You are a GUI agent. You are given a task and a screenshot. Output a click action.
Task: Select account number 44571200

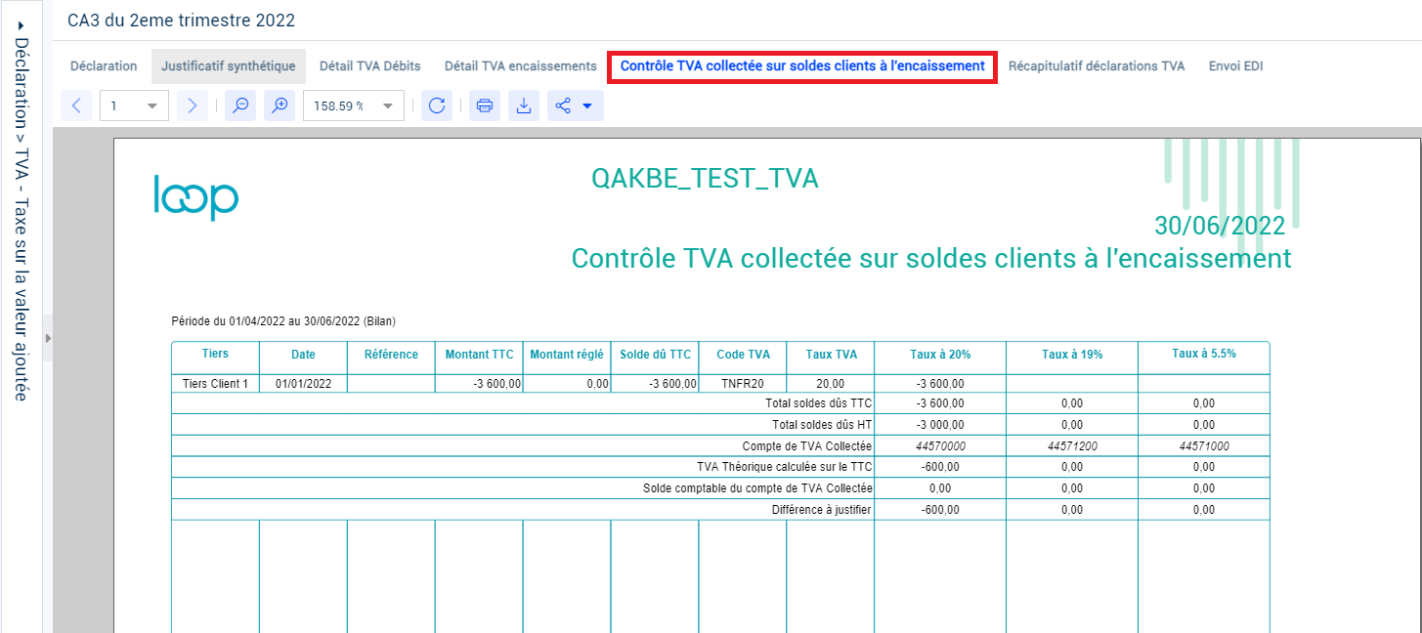1072,446
